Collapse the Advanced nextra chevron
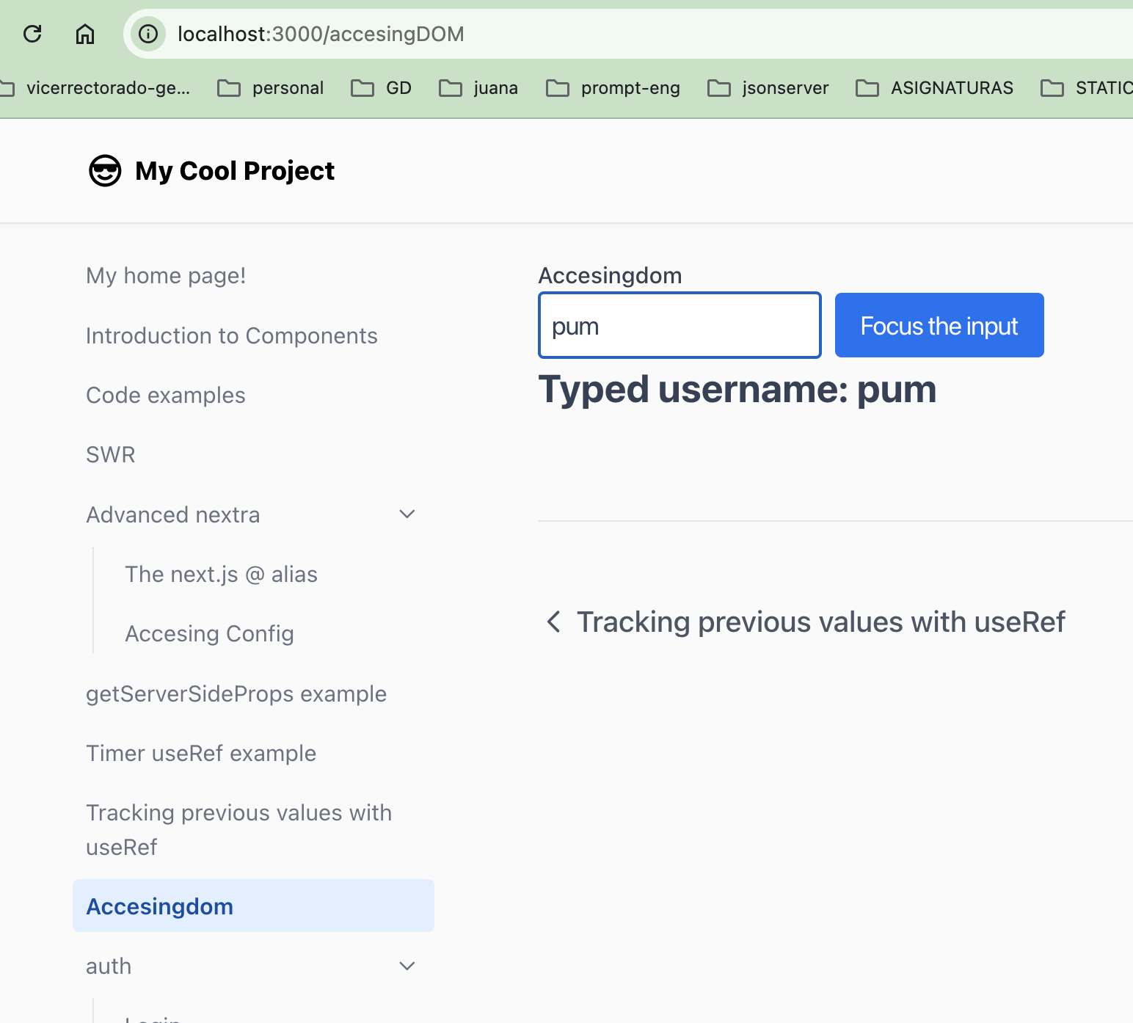 (x=407, y=514)
